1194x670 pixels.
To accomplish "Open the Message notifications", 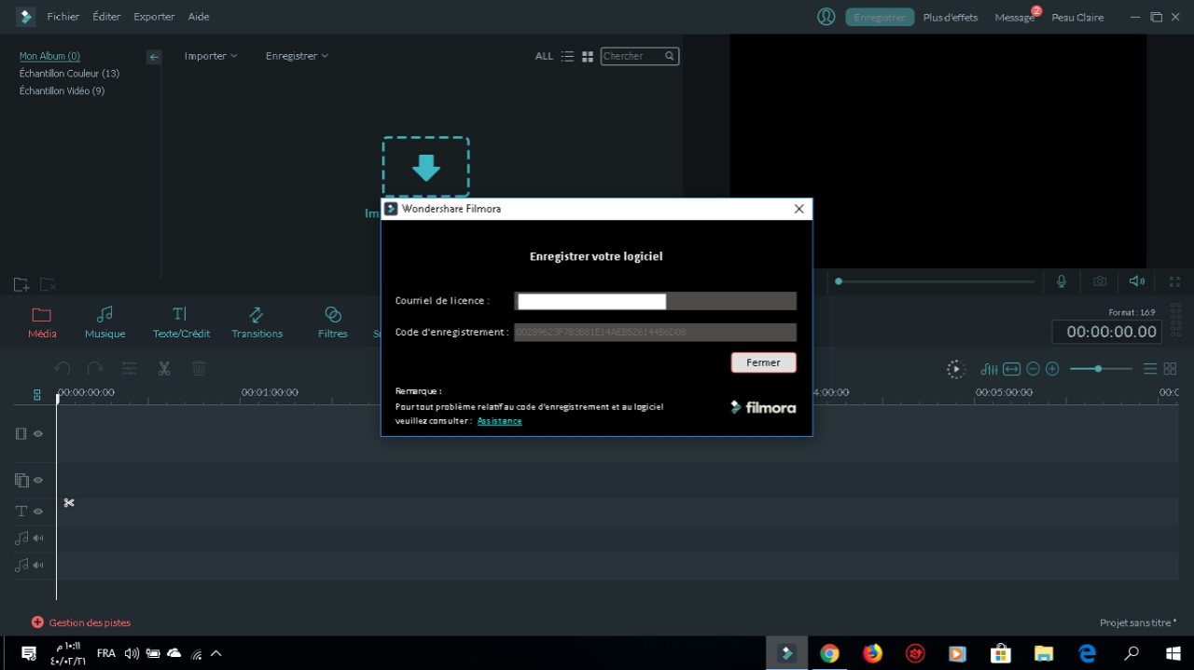I will [x=1014, y=17].
